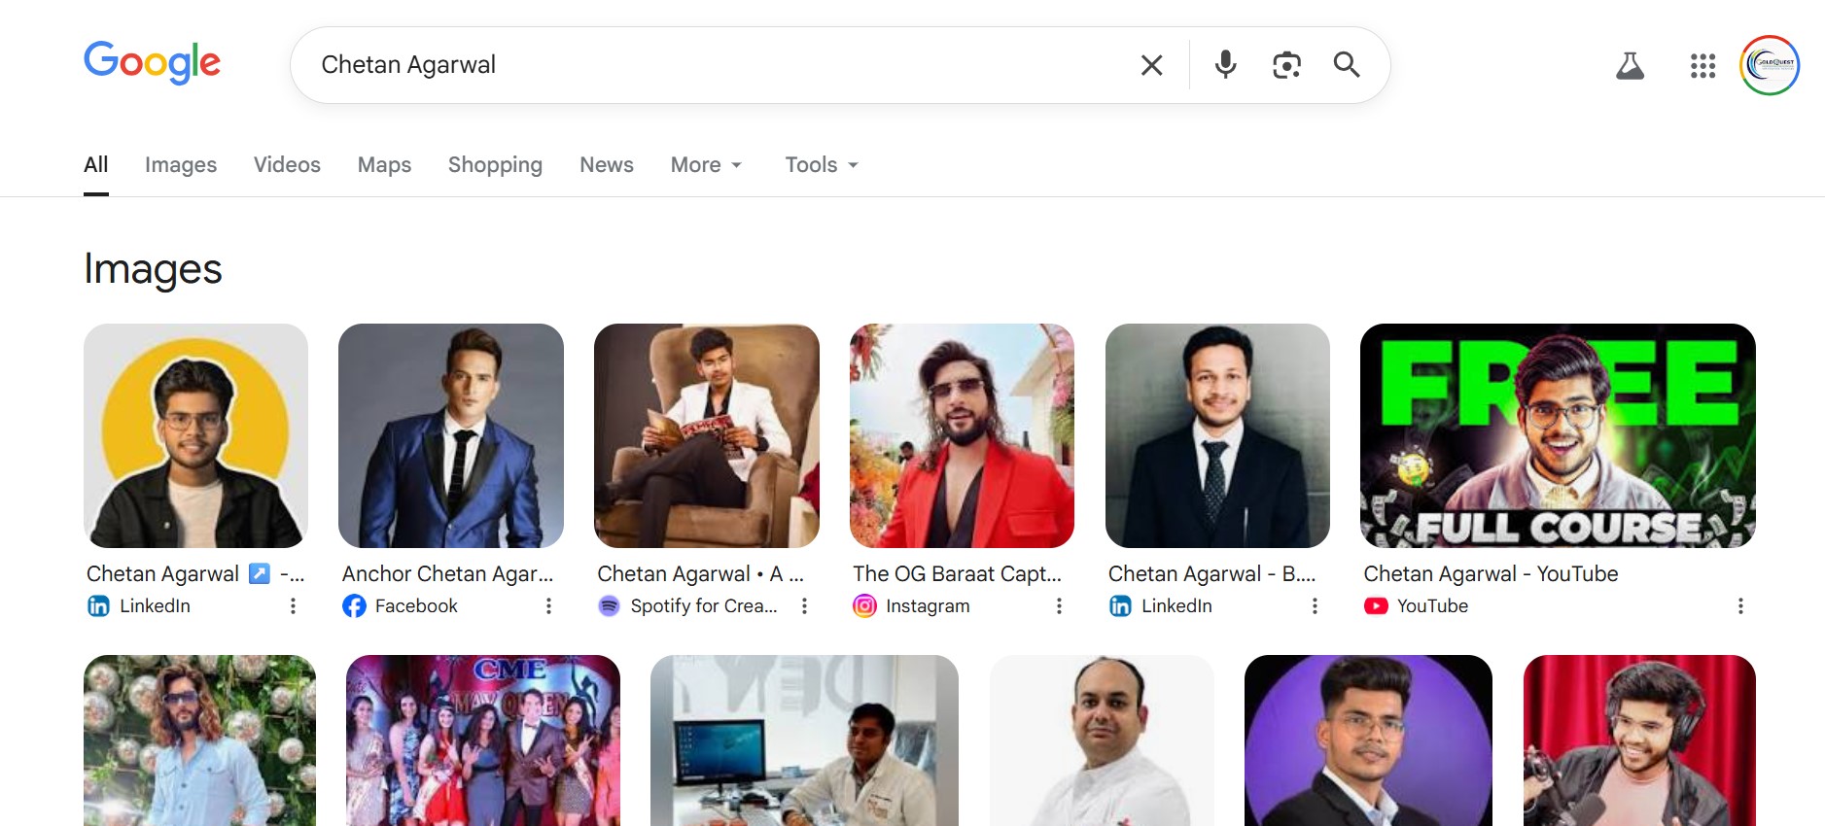Open the Google apps grid
The image size is (1825, 826).
coord(1702,66)
